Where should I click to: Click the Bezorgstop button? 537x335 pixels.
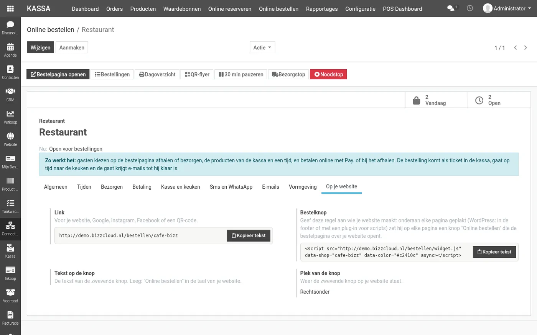coord(288,74)
